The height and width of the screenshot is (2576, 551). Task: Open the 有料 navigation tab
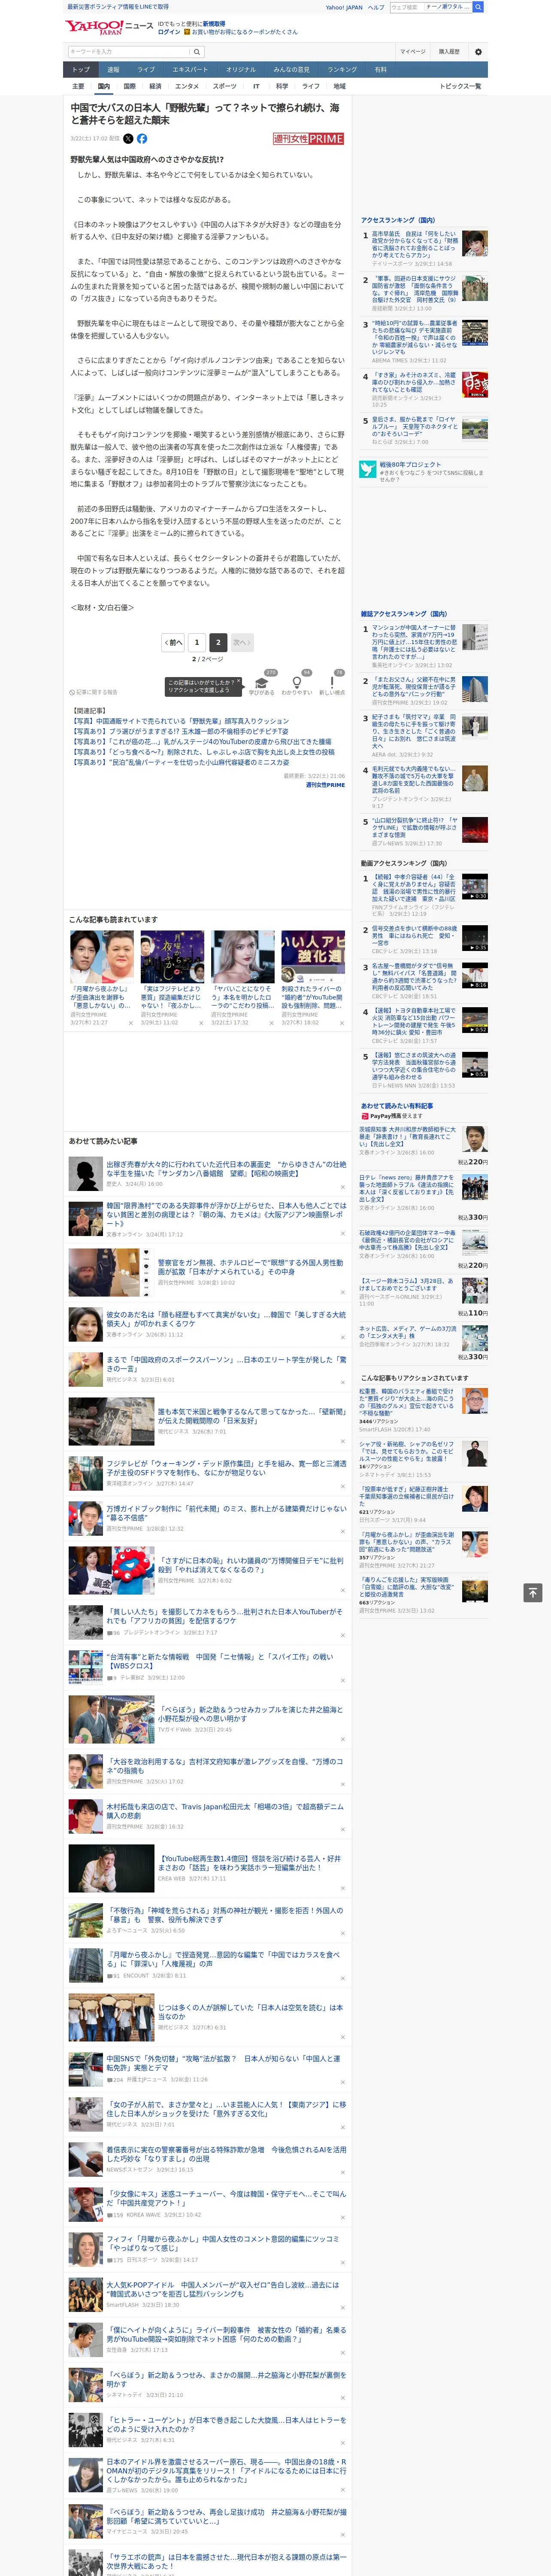click(380, 70)
